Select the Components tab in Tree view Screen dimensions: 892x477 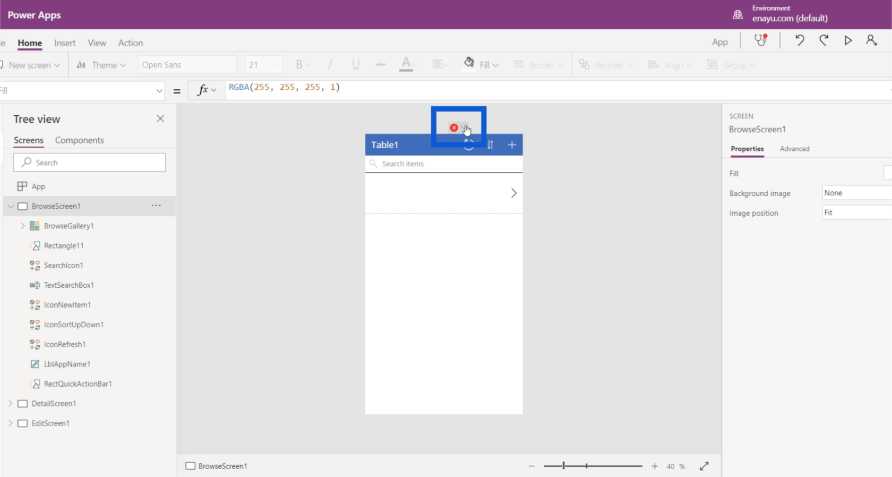80,140
